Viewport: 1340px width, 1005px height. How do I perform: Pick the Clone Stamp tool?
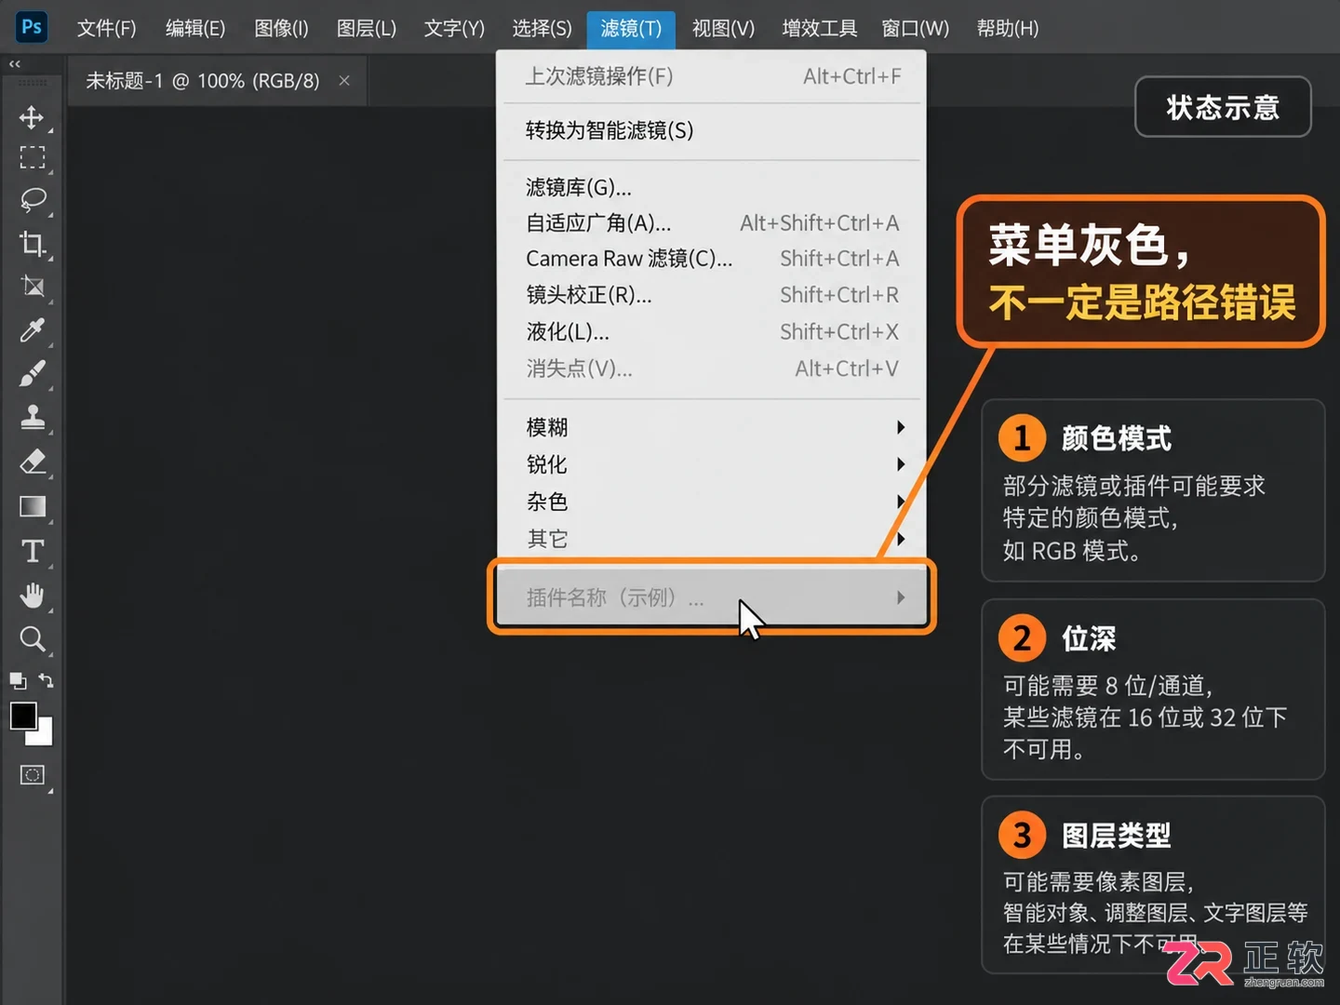tap(33, 417)
